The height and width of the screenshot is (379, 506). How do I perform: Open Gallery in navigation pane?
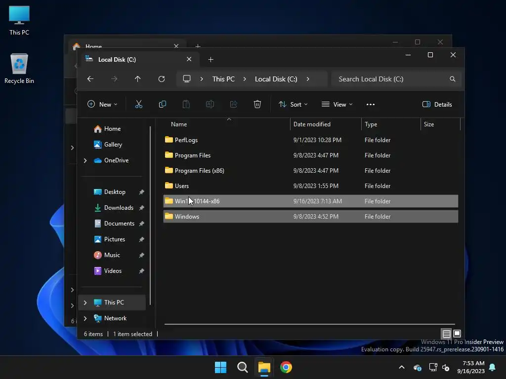tap(113, 145)
